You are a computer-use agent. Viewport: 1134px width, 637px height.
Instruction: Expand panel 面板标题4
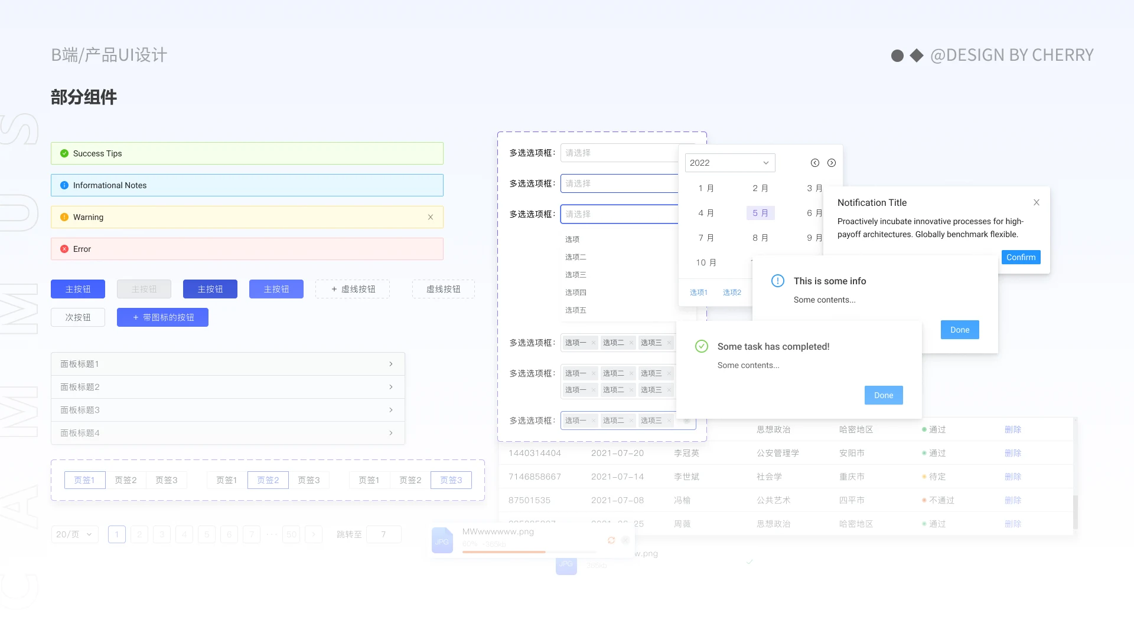tap(228, 433)
